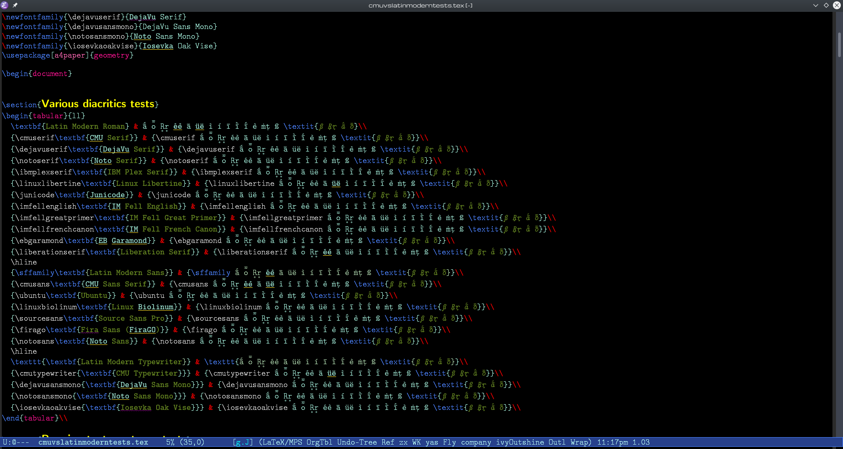843x449 pixels.
Task: Click 'Fira Sans (FiraGO)' bold label
Action: (x=121, y=330)
